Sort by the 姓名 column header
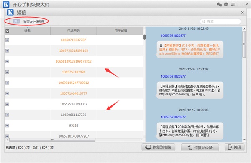The height and width of the screenshot is (163, 251). [x=27, y=30]
